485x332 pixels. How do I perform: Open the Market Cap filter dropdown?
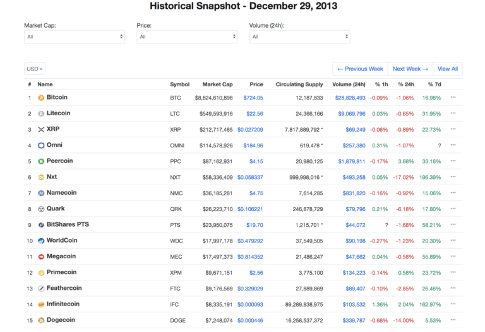[x=75, y=37]
